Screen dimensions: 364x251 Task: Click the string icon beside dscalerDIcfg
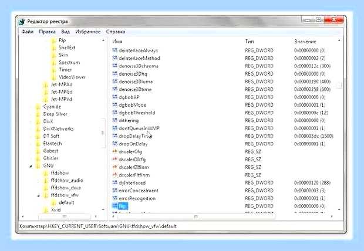114,159
